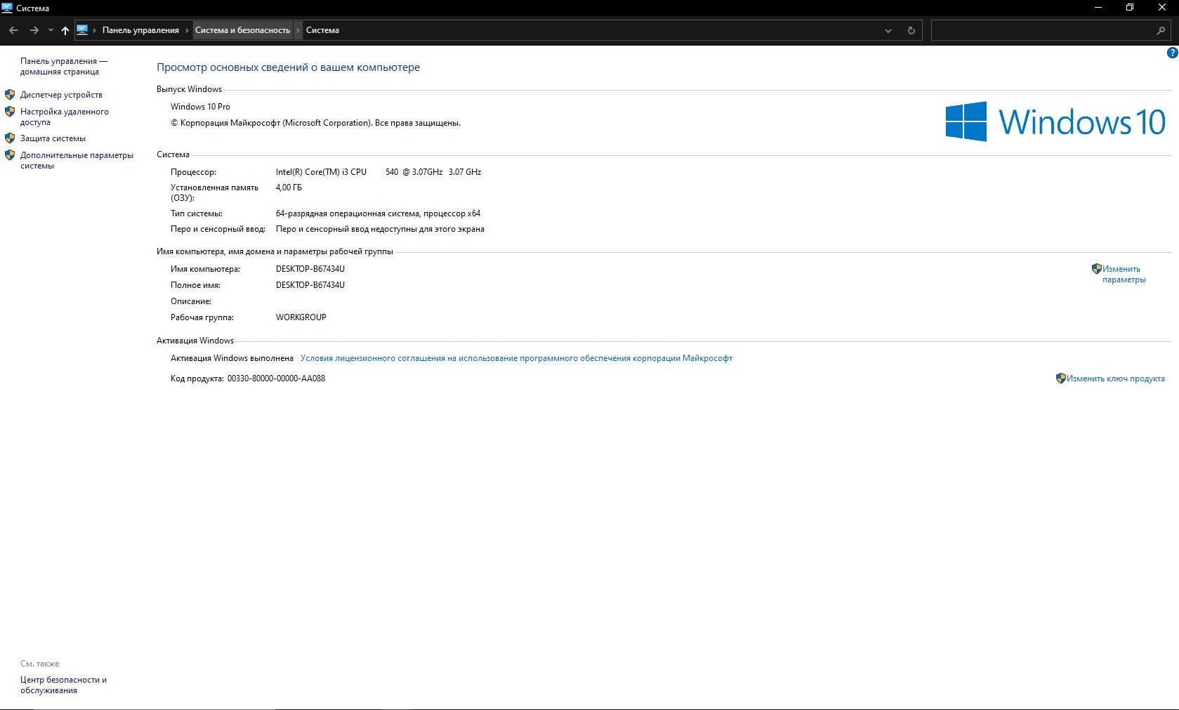Go up one level with Up arrow
Screen dimensions: 1179x710
(x=65, y=30)
